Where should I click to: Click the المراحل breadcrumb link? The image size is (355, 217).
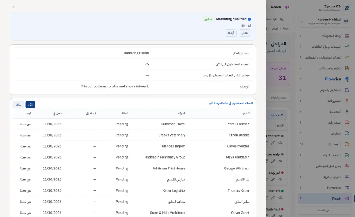274,28
